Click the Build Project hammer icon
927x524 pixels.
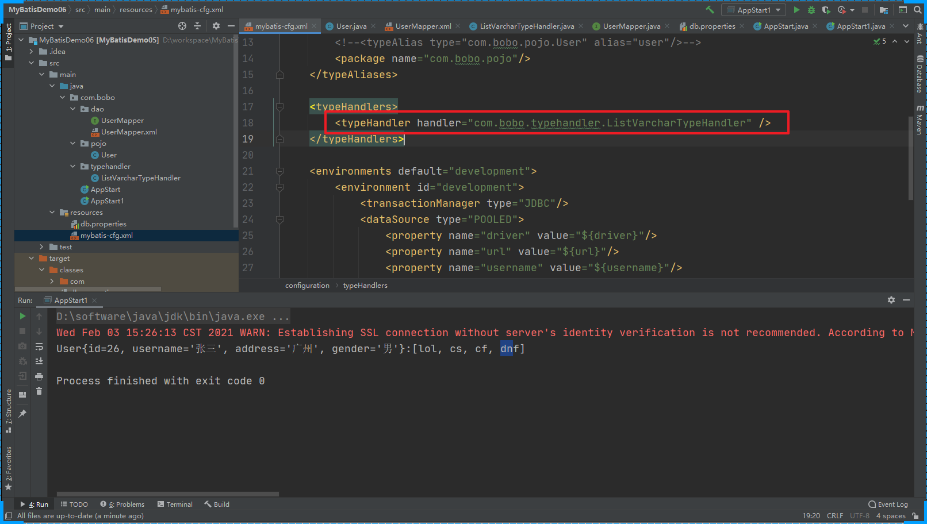710,10
